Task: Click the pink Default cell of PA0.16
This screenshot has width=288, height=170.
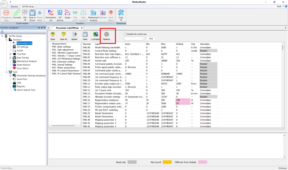Action: [183, 100]
